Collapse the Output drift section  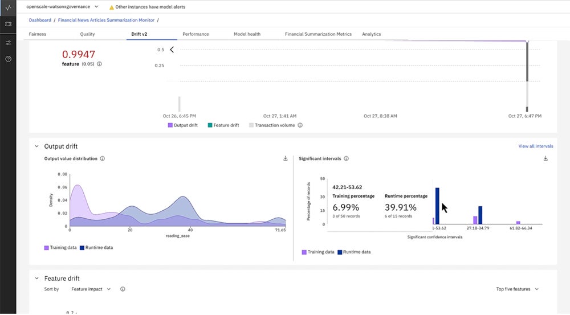tap(36, 146)
